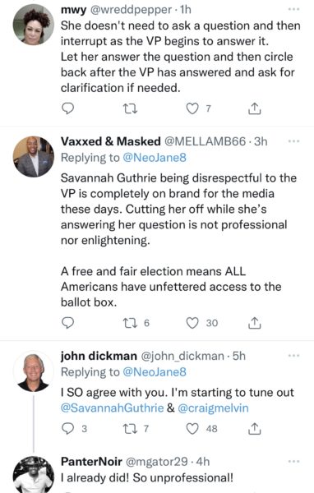Reply to john dickman's tweet

67,429
